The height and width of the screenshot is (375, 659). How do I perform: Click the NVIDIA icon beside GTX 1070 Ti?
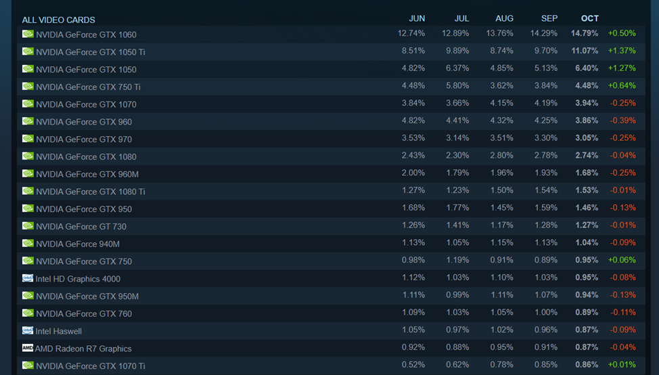point(28,366)
